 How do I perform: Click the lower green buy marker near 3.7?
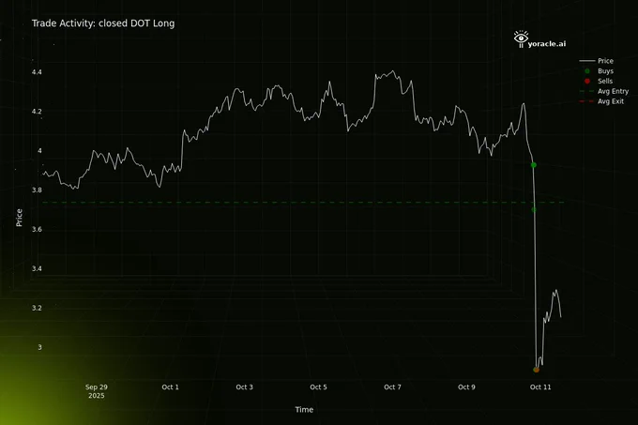click(x=534, y=209)
